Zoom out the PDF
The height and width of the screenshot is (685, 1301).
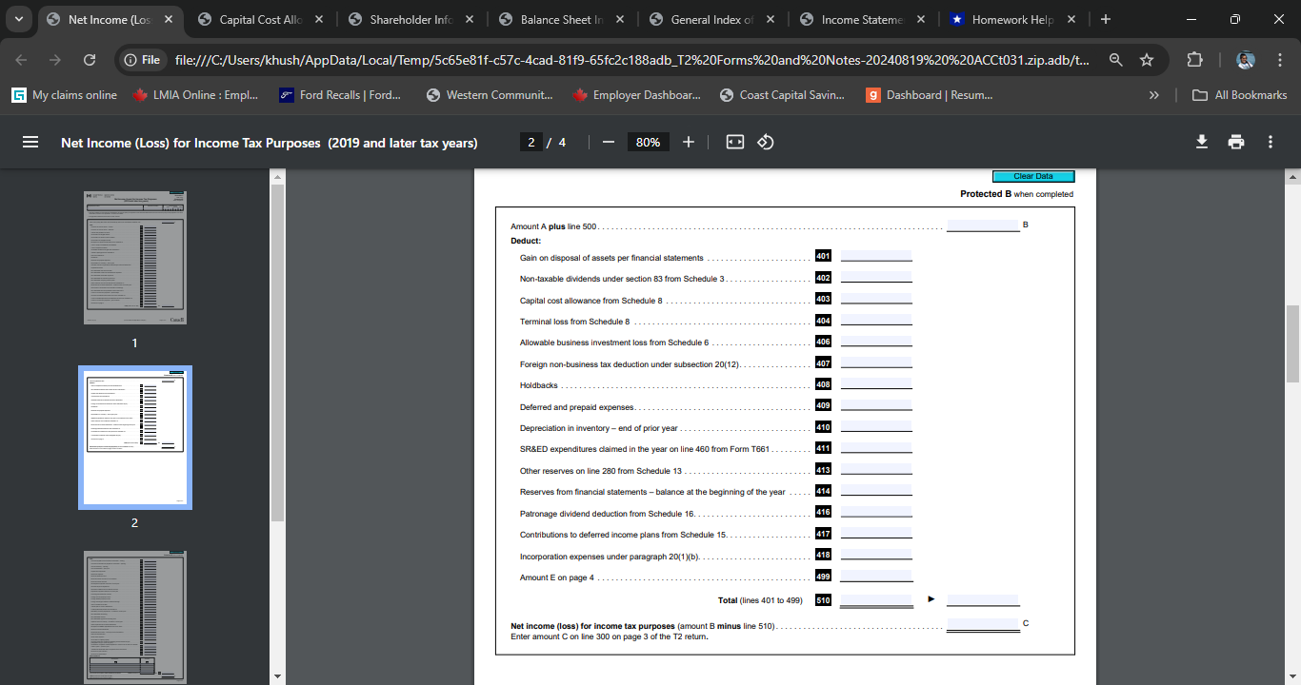(609, 142)
